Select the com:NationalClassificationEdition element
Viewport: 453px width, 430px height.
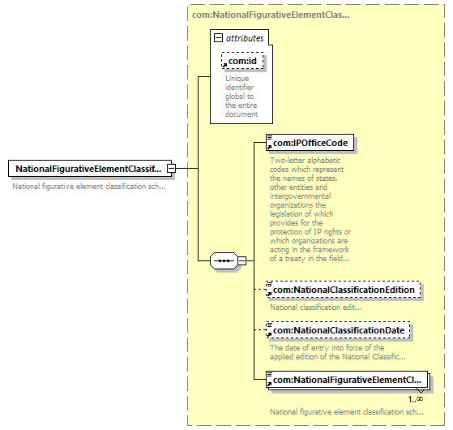tap(344, 290)
